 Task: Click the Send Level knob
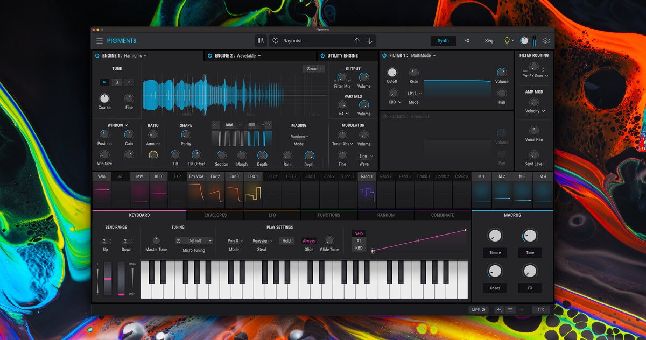coord(533,155)
